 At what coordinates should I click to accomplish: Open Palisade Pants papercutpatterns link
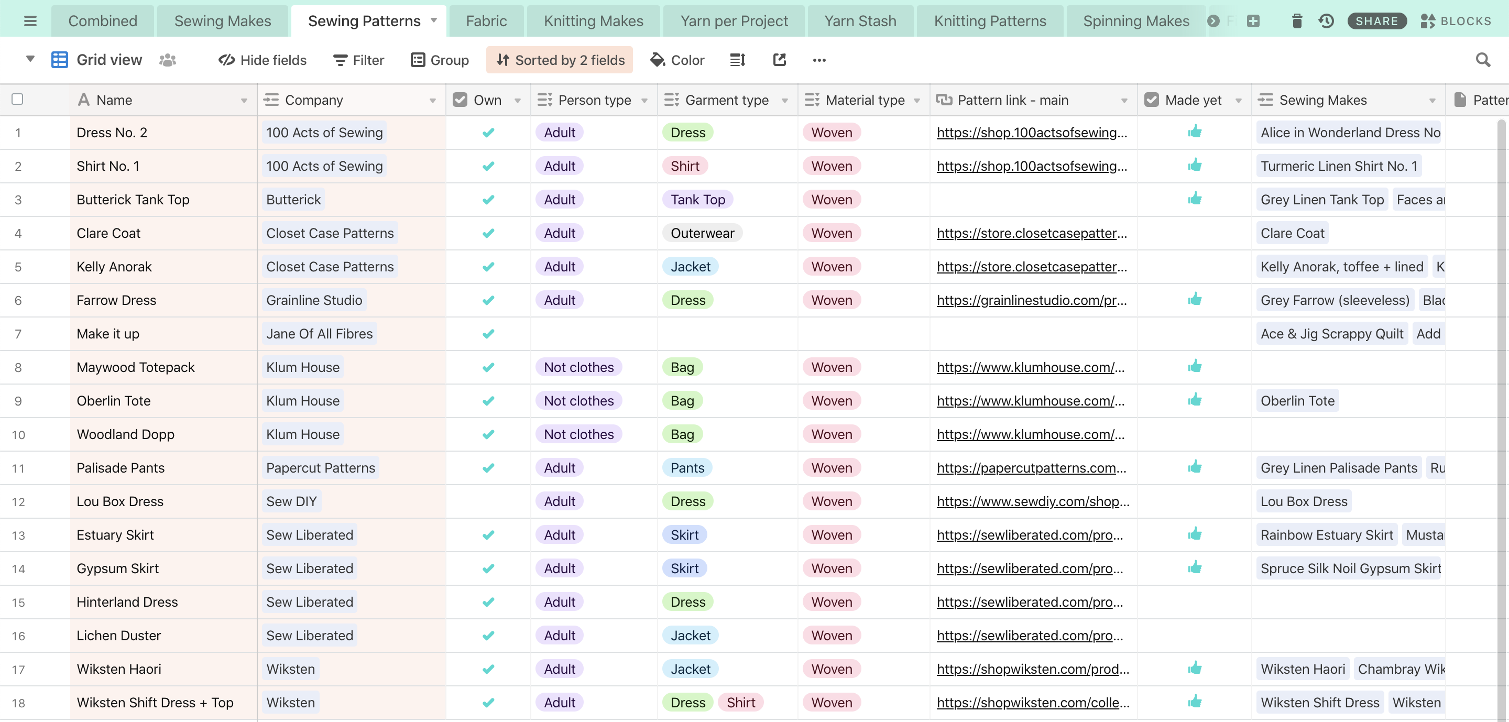point(1032,468)
